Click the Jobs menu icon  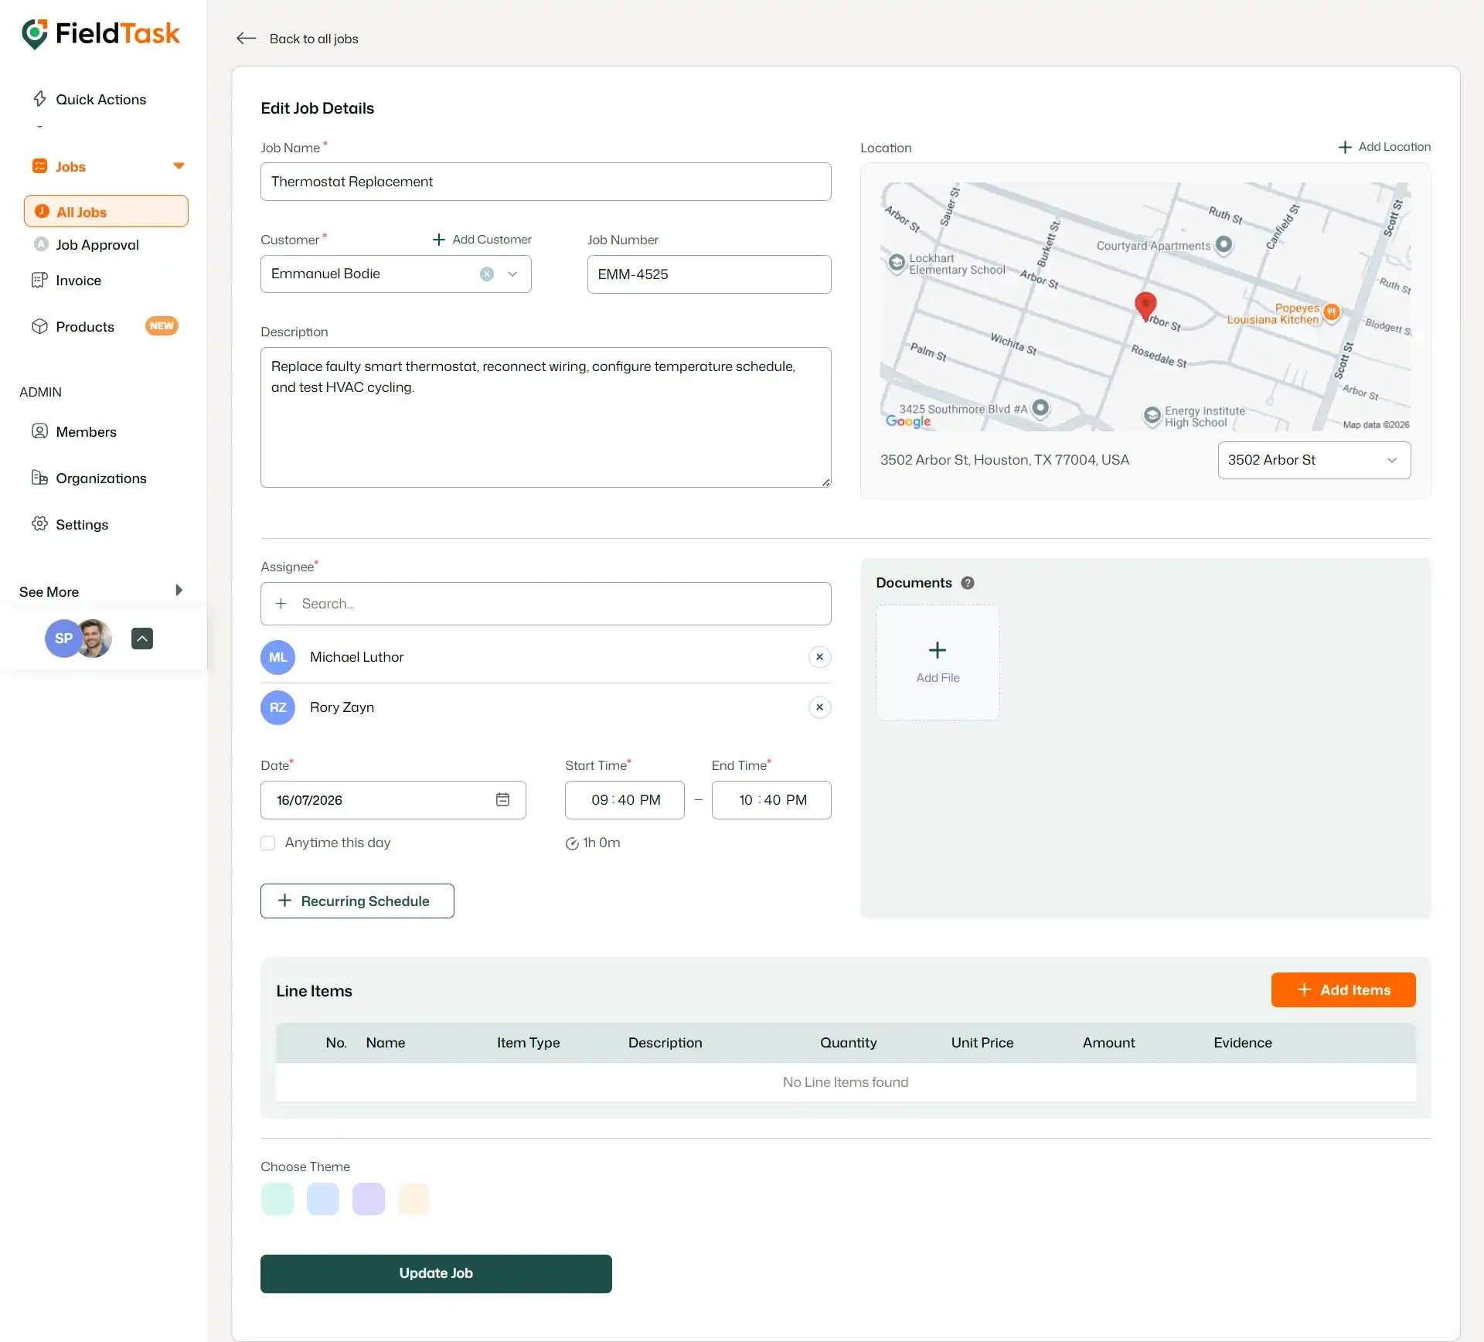pos(39,166)
